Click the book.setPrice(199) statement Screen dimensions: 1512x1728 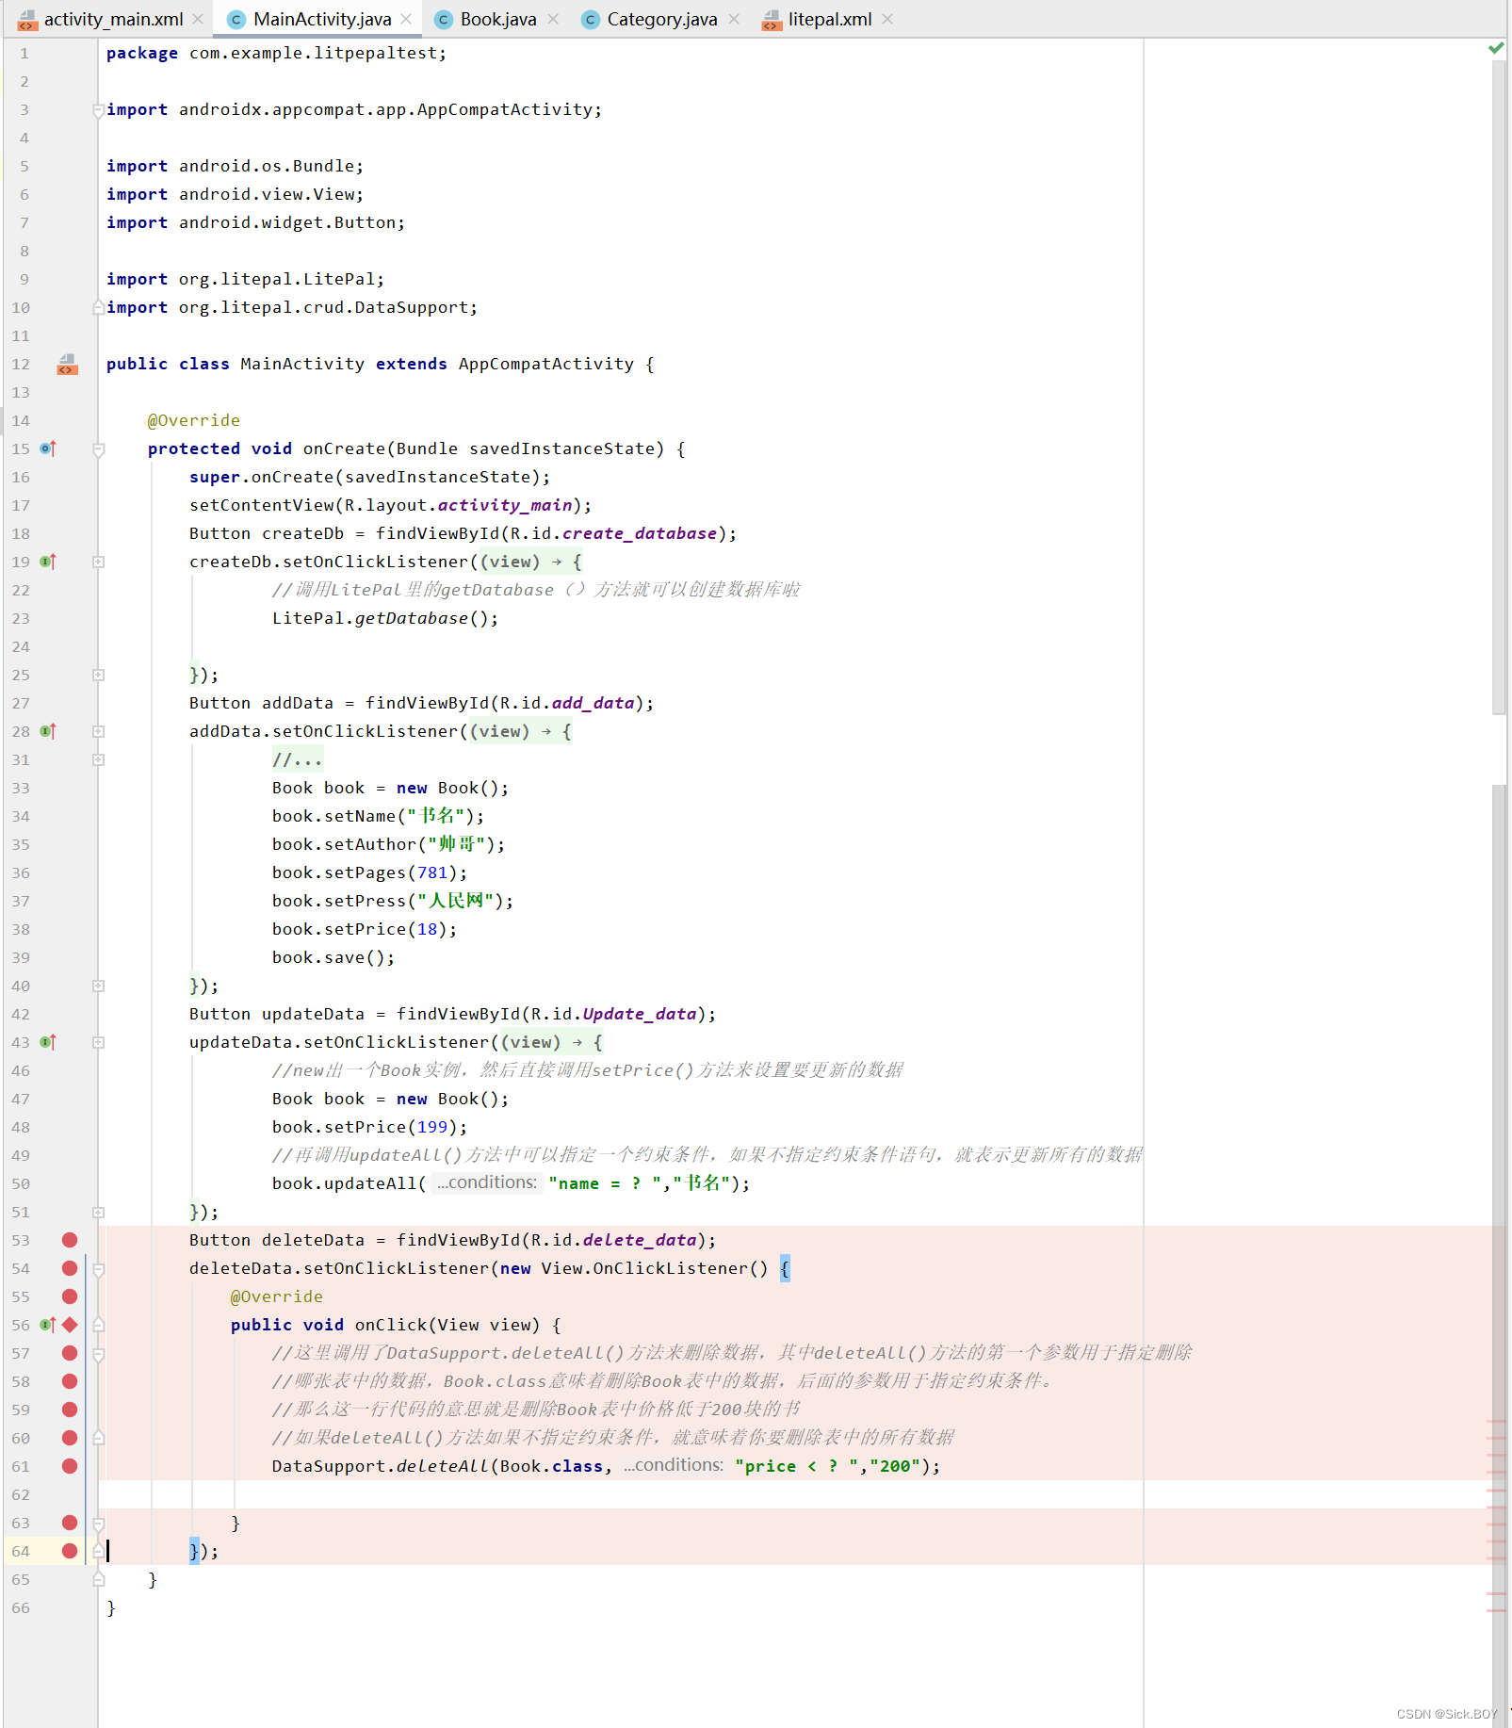(x=369, y=1127)
